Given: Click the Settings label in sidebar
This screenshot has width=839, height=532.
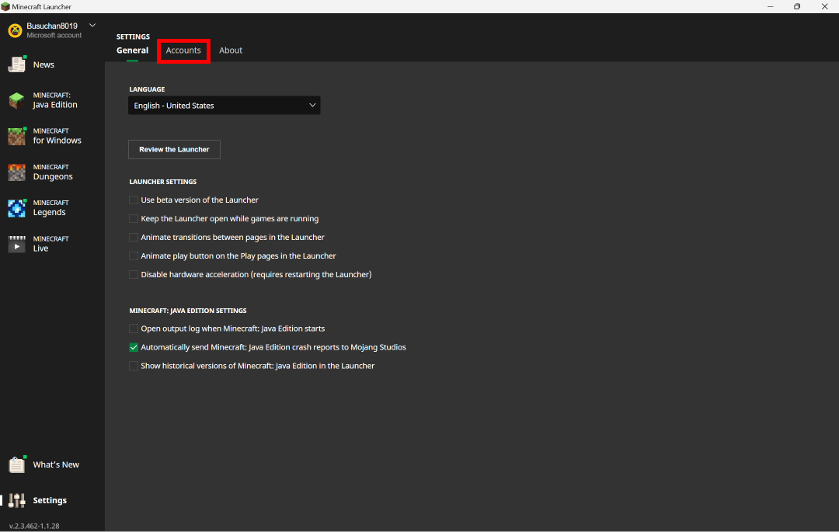Looking at the screenshot, I should pos(50,500).
